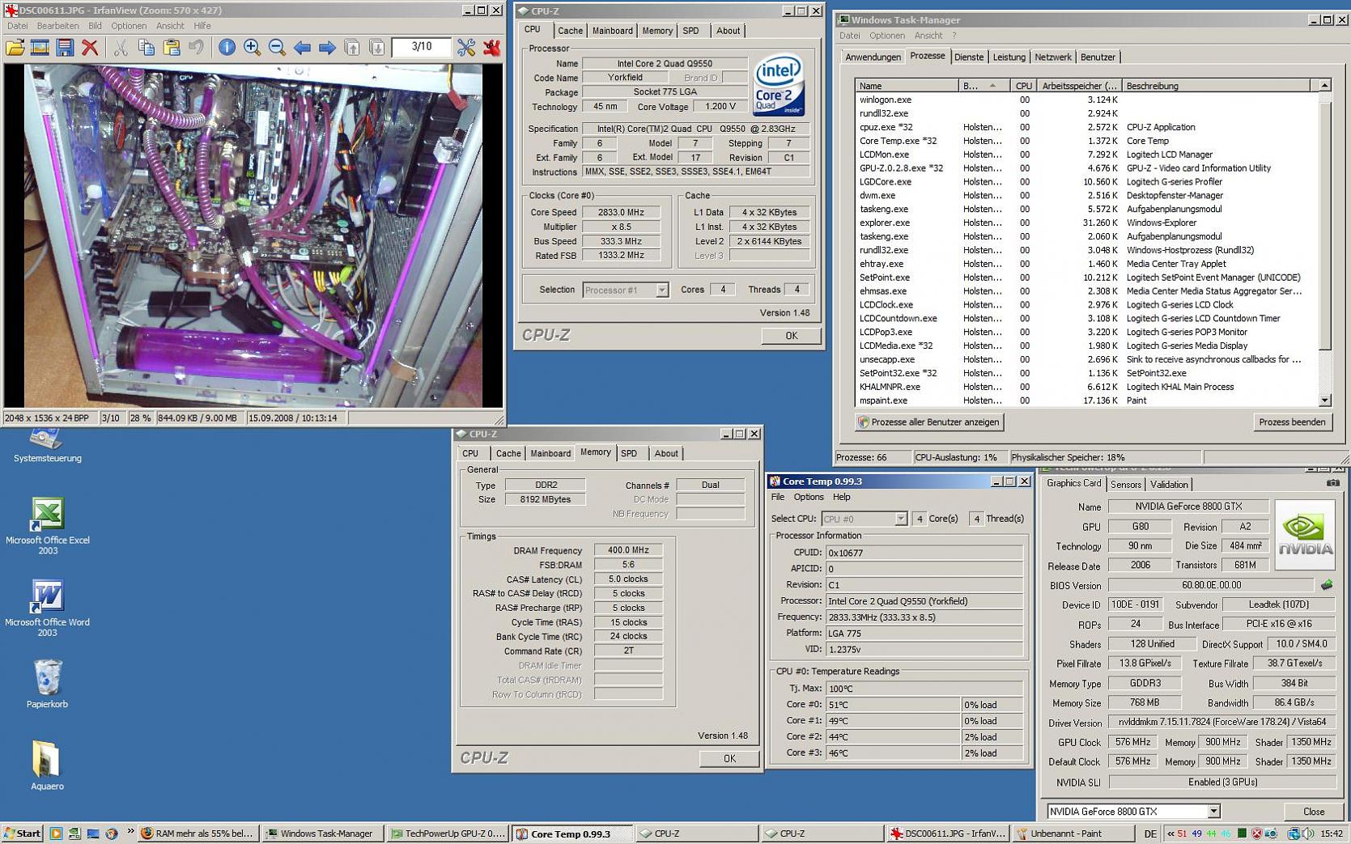Go to next image with the right arrow
This screenshot has width=1351, height=844.
tap(327, 48)
